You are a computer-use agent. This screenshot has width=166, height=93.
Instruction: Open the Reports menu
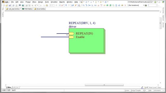point(62,2)
